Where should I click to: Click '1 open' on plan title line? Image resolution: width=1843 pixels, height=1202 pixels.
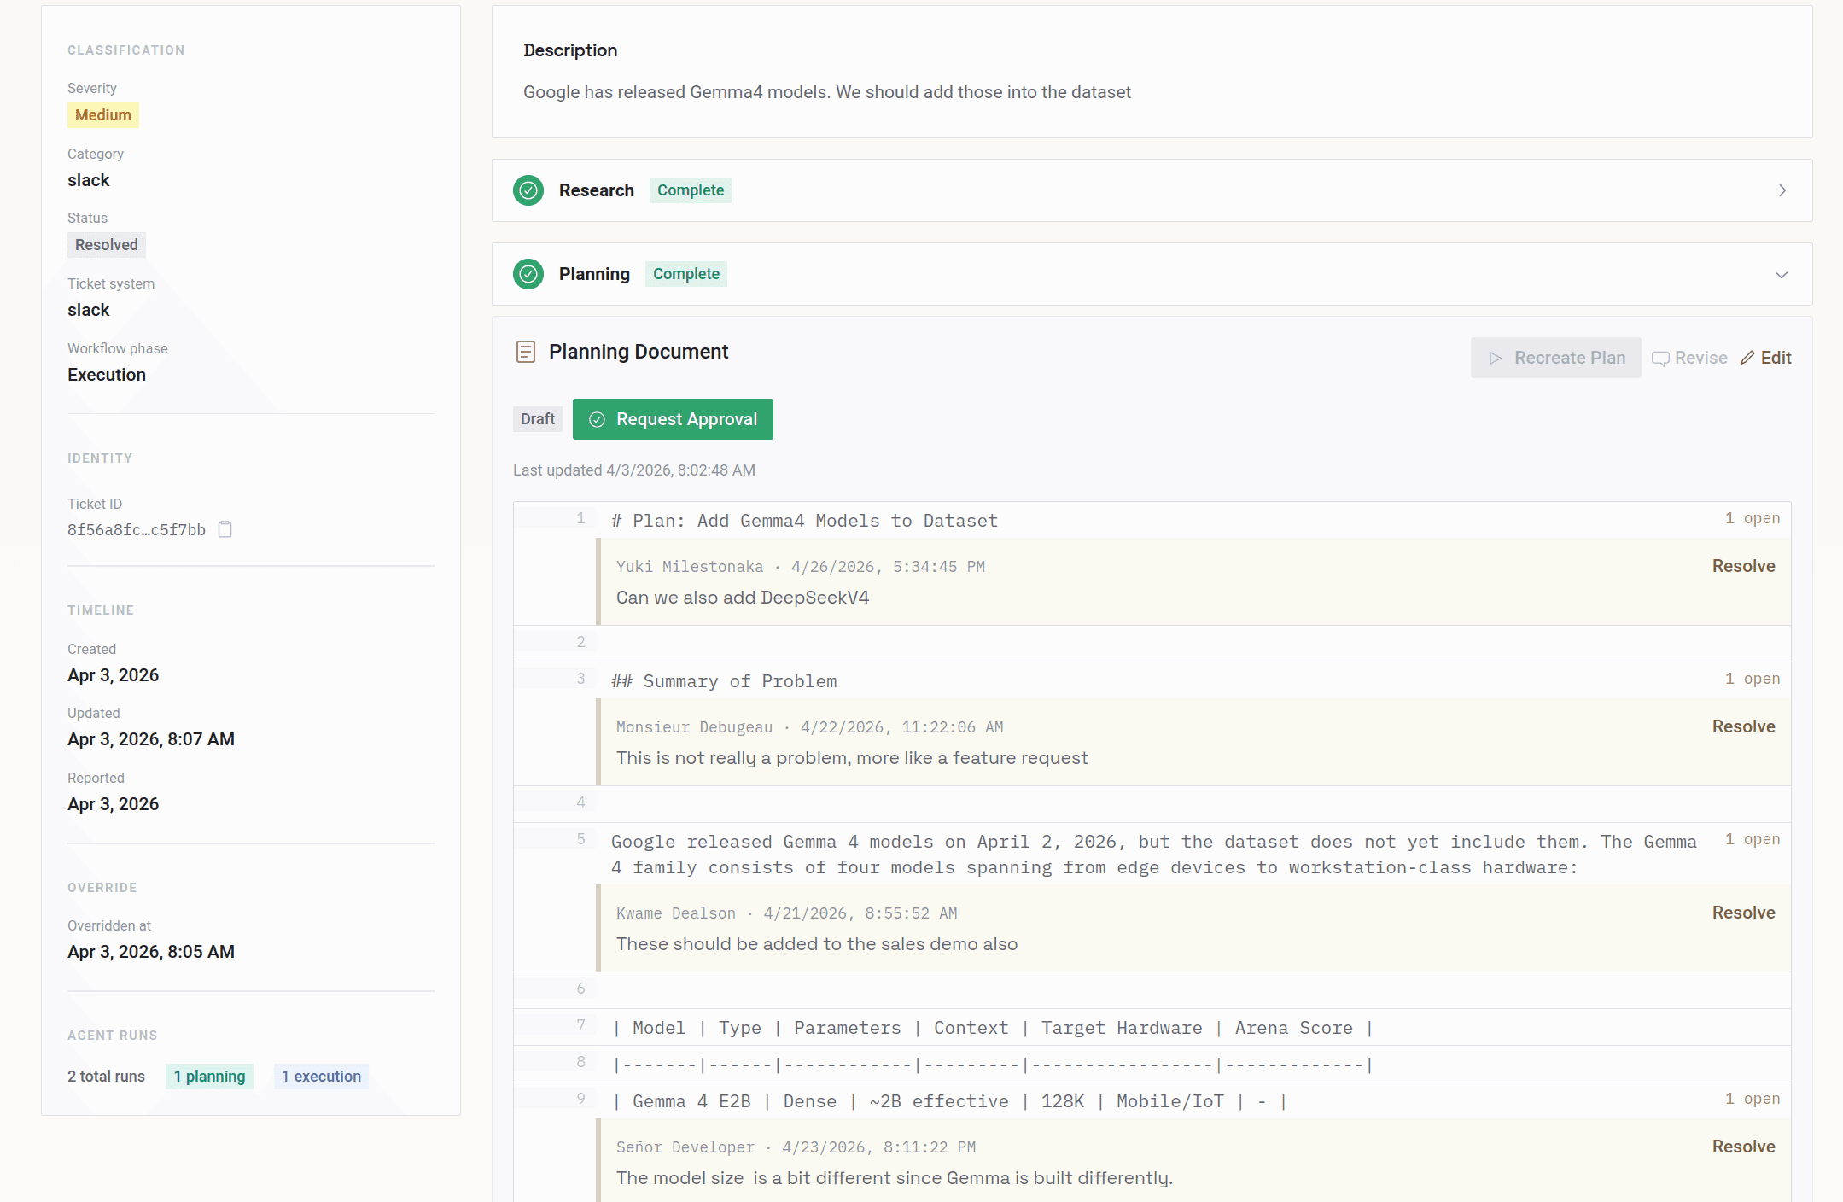point(1753,518)
